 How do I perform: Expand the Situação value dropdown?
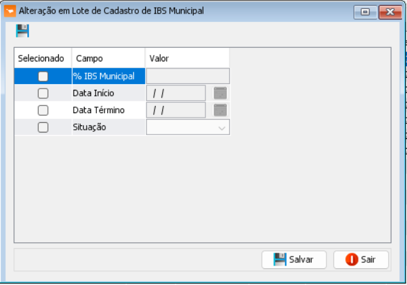pos(222,128)
